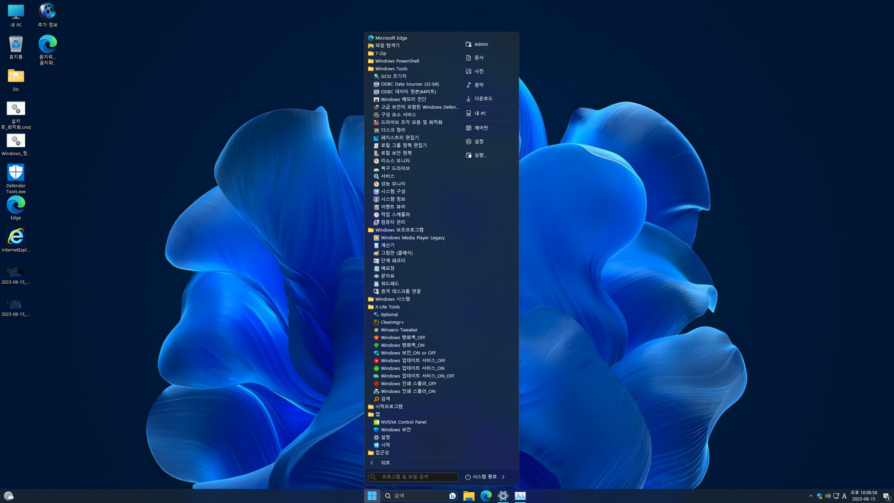Focus the 프로그램 및 파일 검색 field
Screen dimensions: 894x503
pos(413,477)
